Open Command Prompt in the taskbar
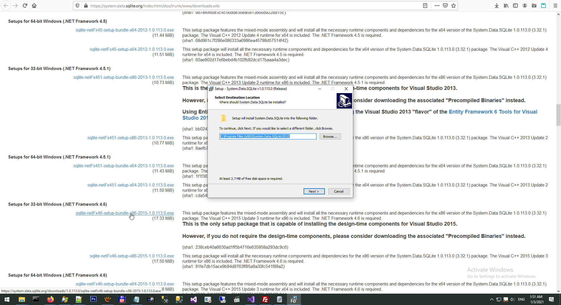The image size is (561, 305). pyautogui.click(x=36, y=299)
